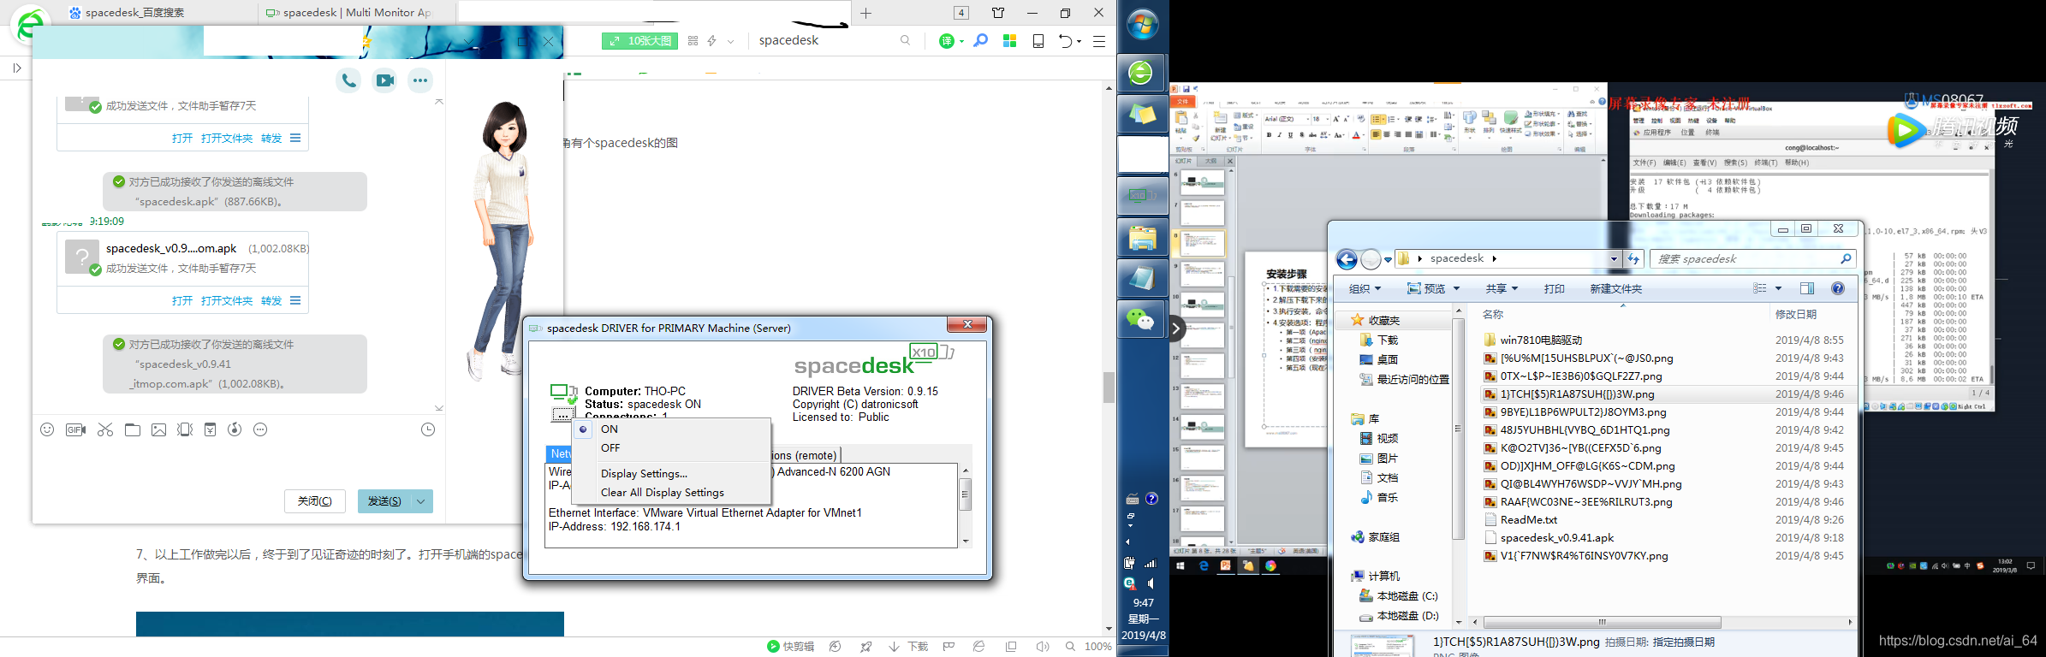Open the Explorer address bar history dropdown

click(1614, 259)
